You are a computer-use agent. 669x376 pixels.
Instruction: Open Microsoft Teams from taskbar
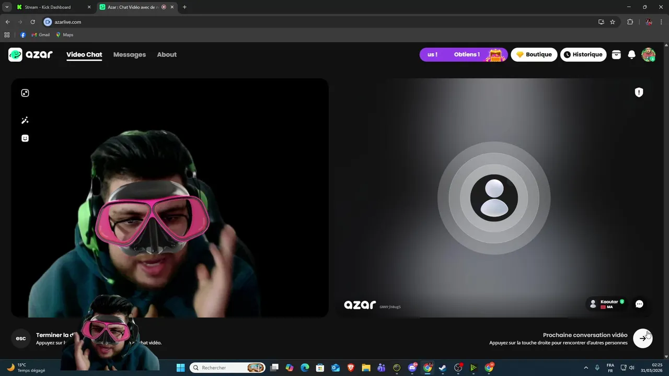coord(382,368)
